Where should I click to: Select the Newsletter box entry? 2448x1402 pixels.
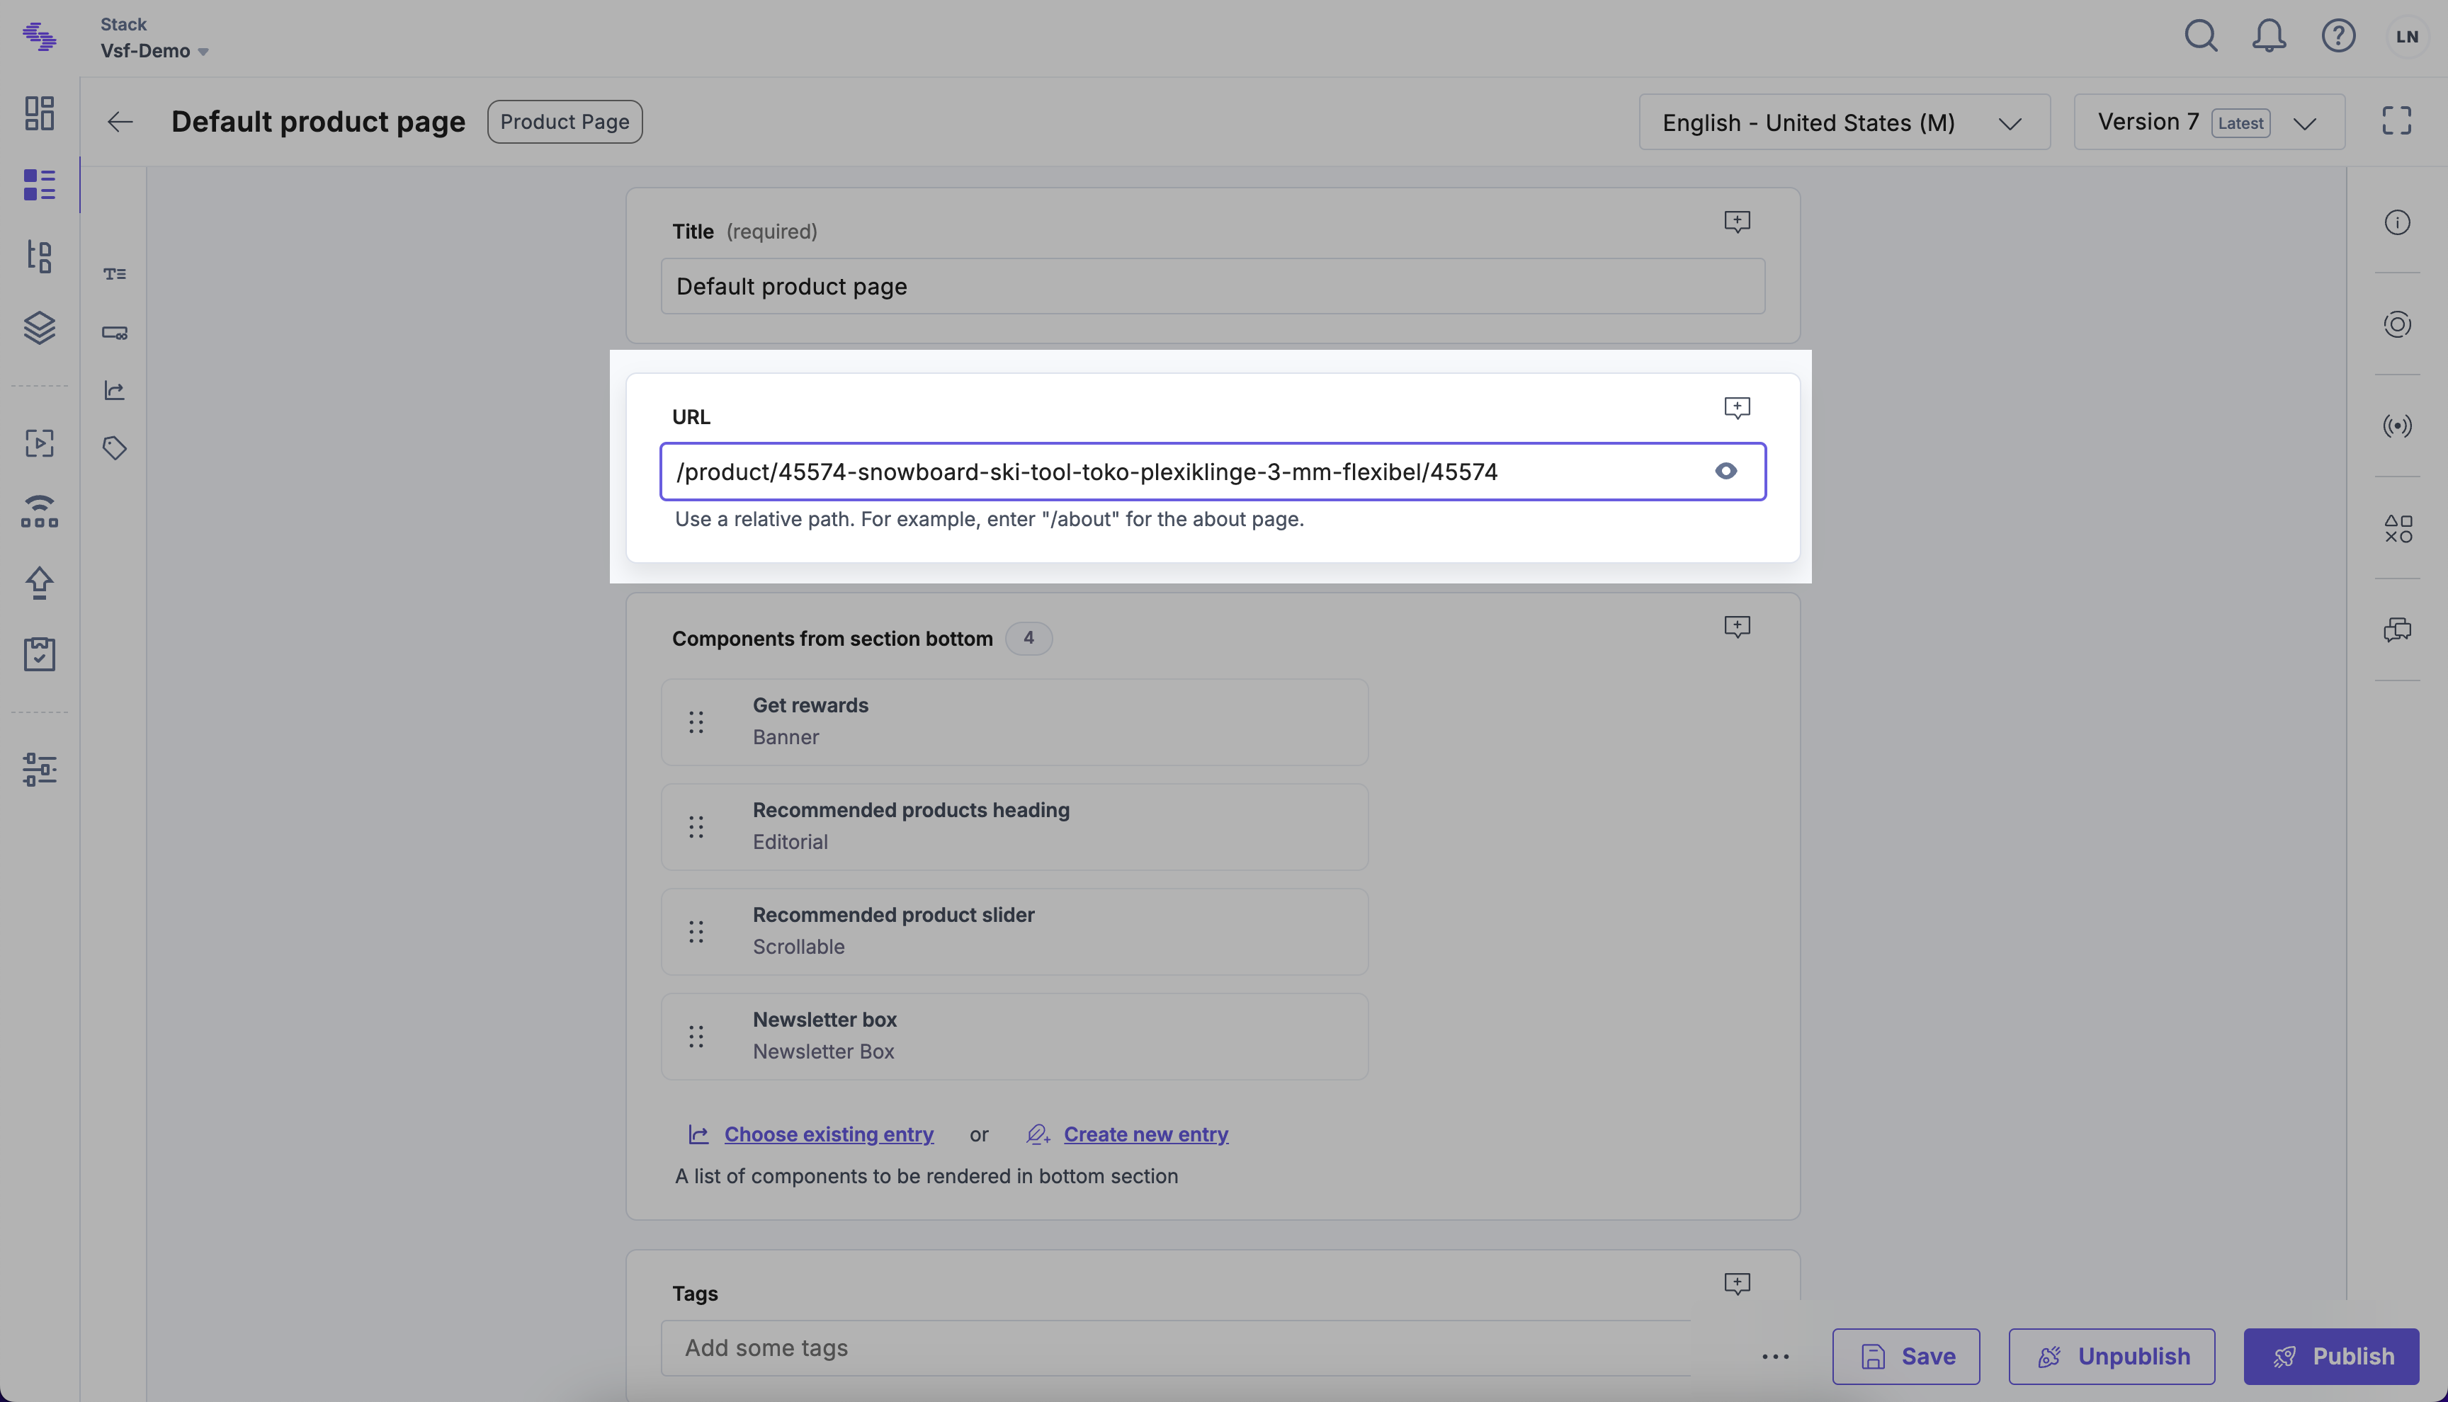coord(1014,1037)
